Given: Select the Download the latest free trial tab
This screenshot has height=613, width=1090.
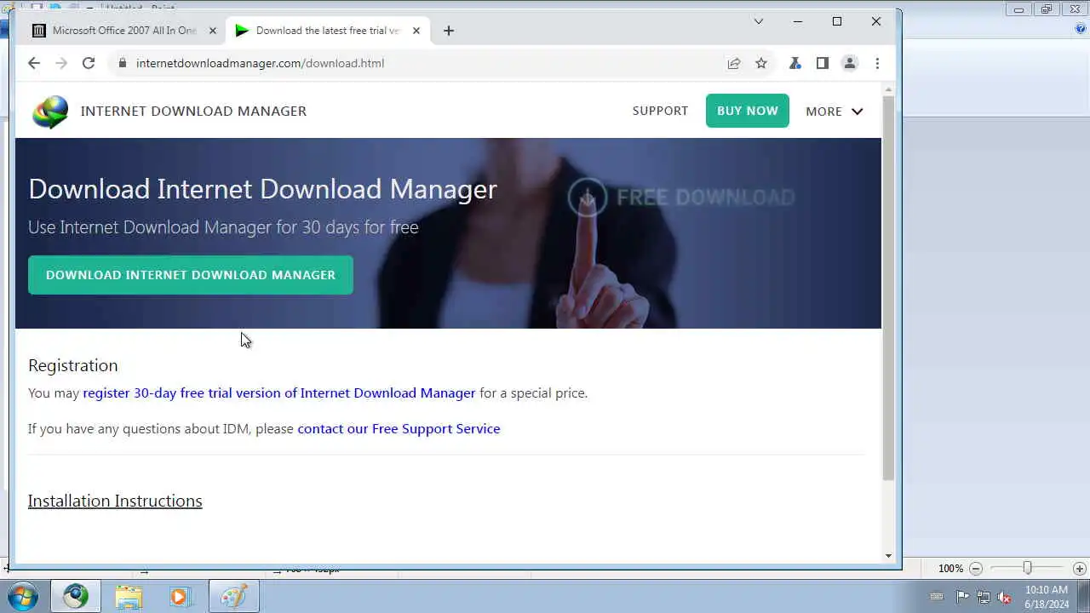Looking at the screenshot, I should click(x=328, y=31).
